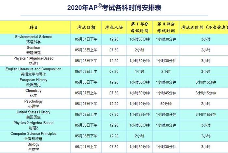Screen dimensions: 228x153
Task: Click European History's 3小时15分钟 total time
Action: [206, 82]
